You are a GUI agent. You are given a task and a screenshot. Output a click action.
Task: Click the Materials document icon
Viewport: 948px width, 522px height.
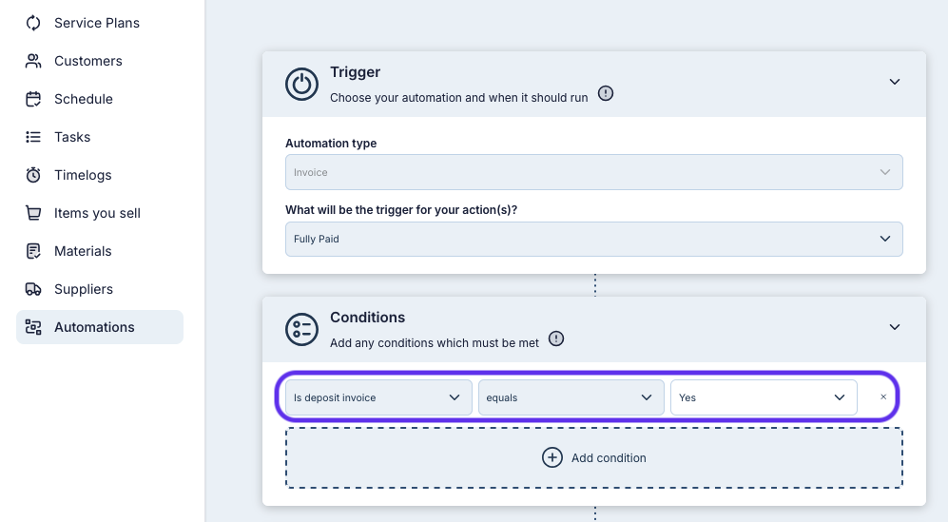[33, 251]
